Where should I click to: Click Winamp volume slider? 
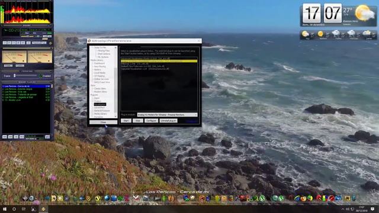point(27,36)
